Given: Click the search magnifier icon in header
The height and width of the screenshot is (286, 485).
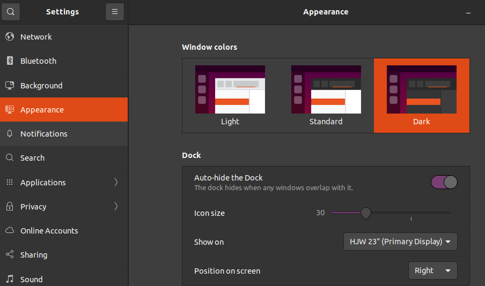Looking at the screenshot, I should pos(11,12).
